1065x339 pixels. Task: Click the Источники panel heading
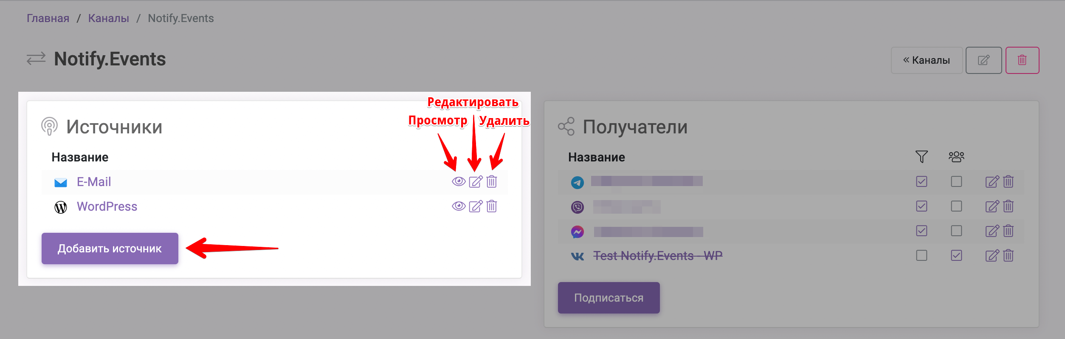114,127
